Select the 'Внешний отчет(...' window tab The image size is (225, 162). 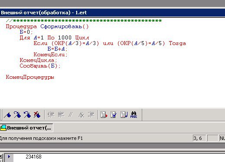26,128
